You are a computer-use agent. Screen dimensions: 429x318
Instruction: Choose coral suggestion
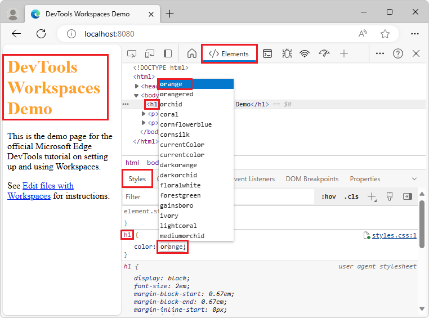(196, 114)
